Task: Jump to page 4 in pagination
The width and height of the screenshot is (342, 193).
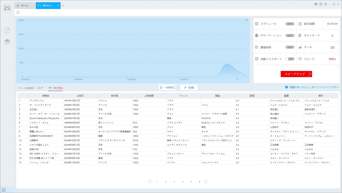Action: tap(182, 182)
